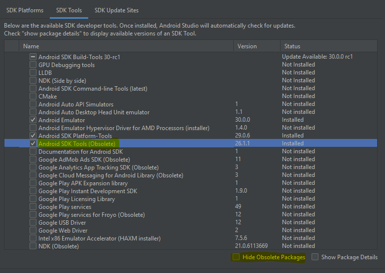Select the SDK Tools tab

[69, 10]
